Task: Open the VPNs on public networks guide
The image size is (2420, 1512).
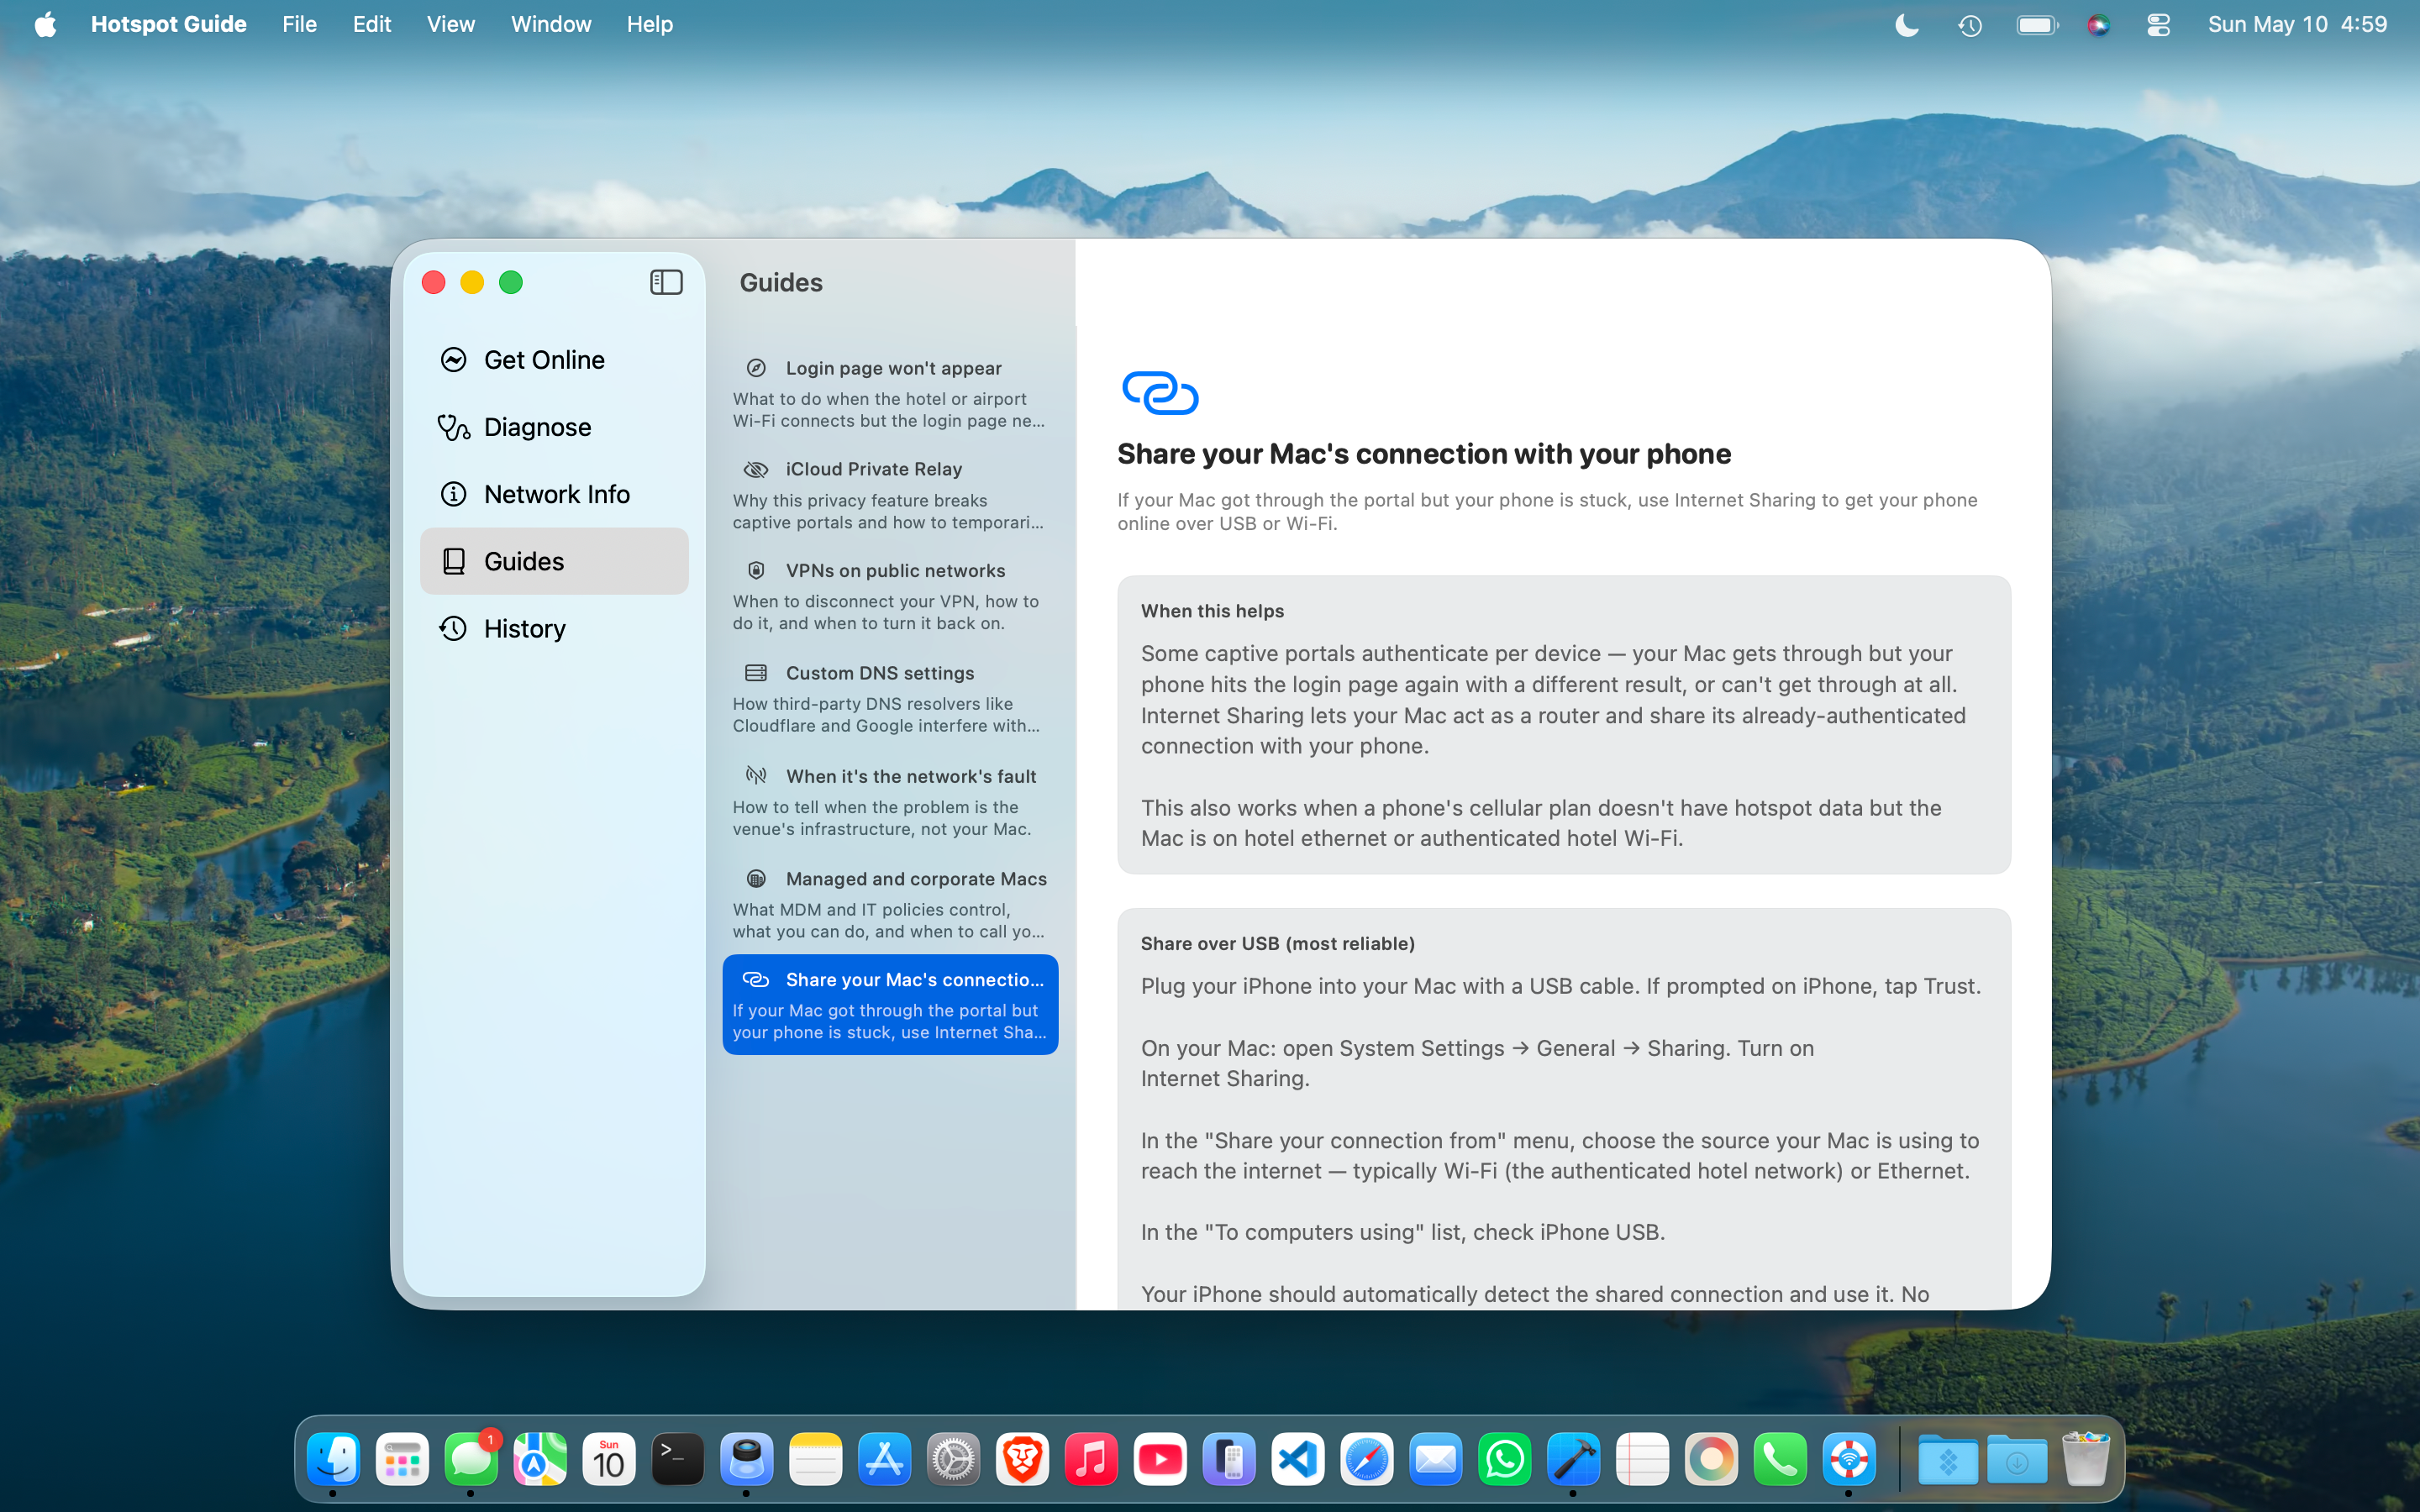Action: pos(890,596)
